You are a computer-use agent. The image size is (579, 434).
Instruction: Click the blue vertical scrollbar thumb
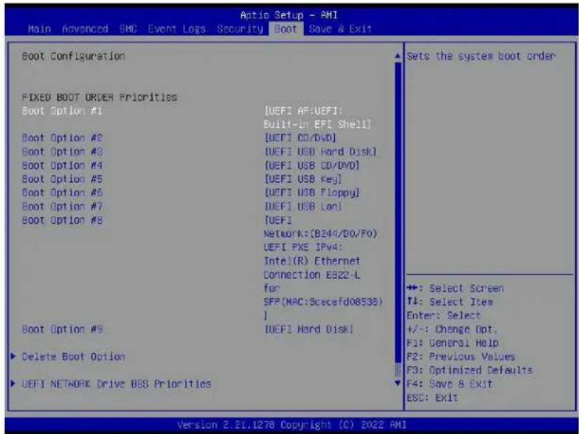[398, 212]
